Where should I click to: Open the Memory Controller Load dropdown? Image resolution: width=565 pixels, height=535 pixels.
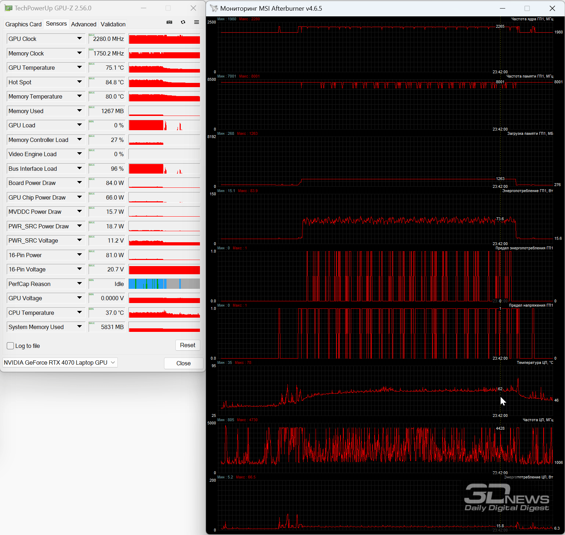79,139
